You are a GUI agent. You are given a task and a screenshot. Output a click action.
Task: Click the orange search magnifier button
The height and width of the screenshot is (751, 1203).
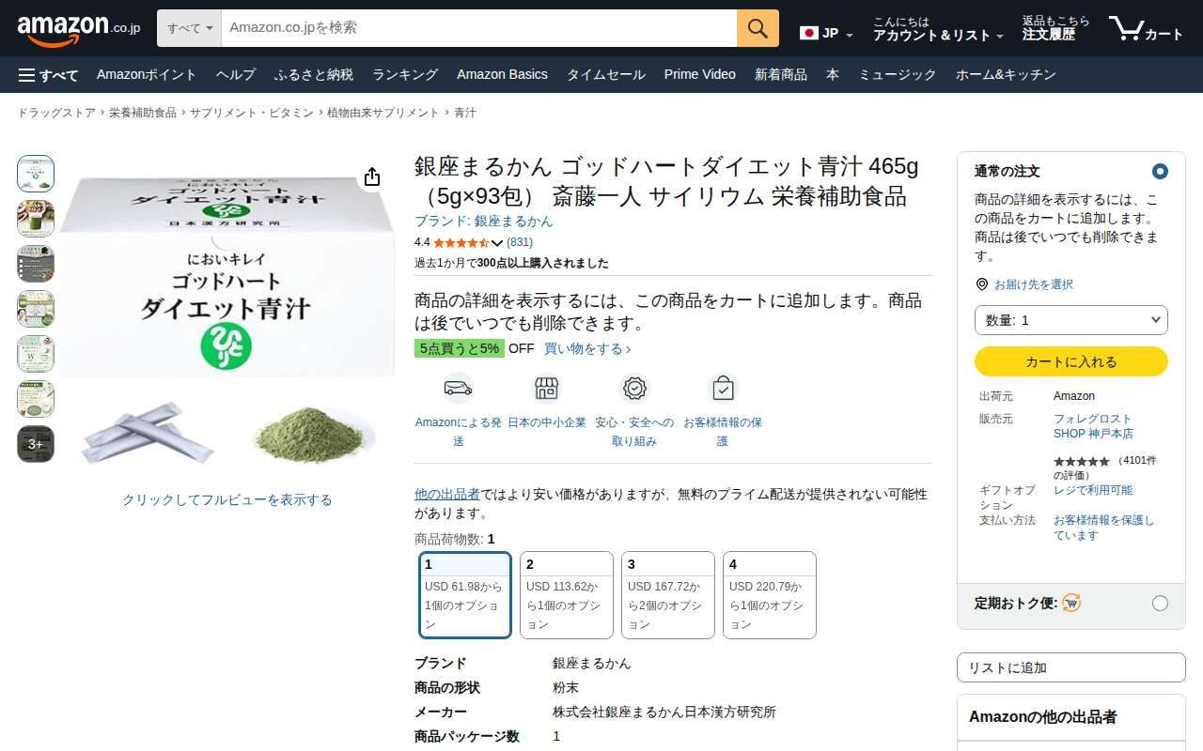pos(758,28)
